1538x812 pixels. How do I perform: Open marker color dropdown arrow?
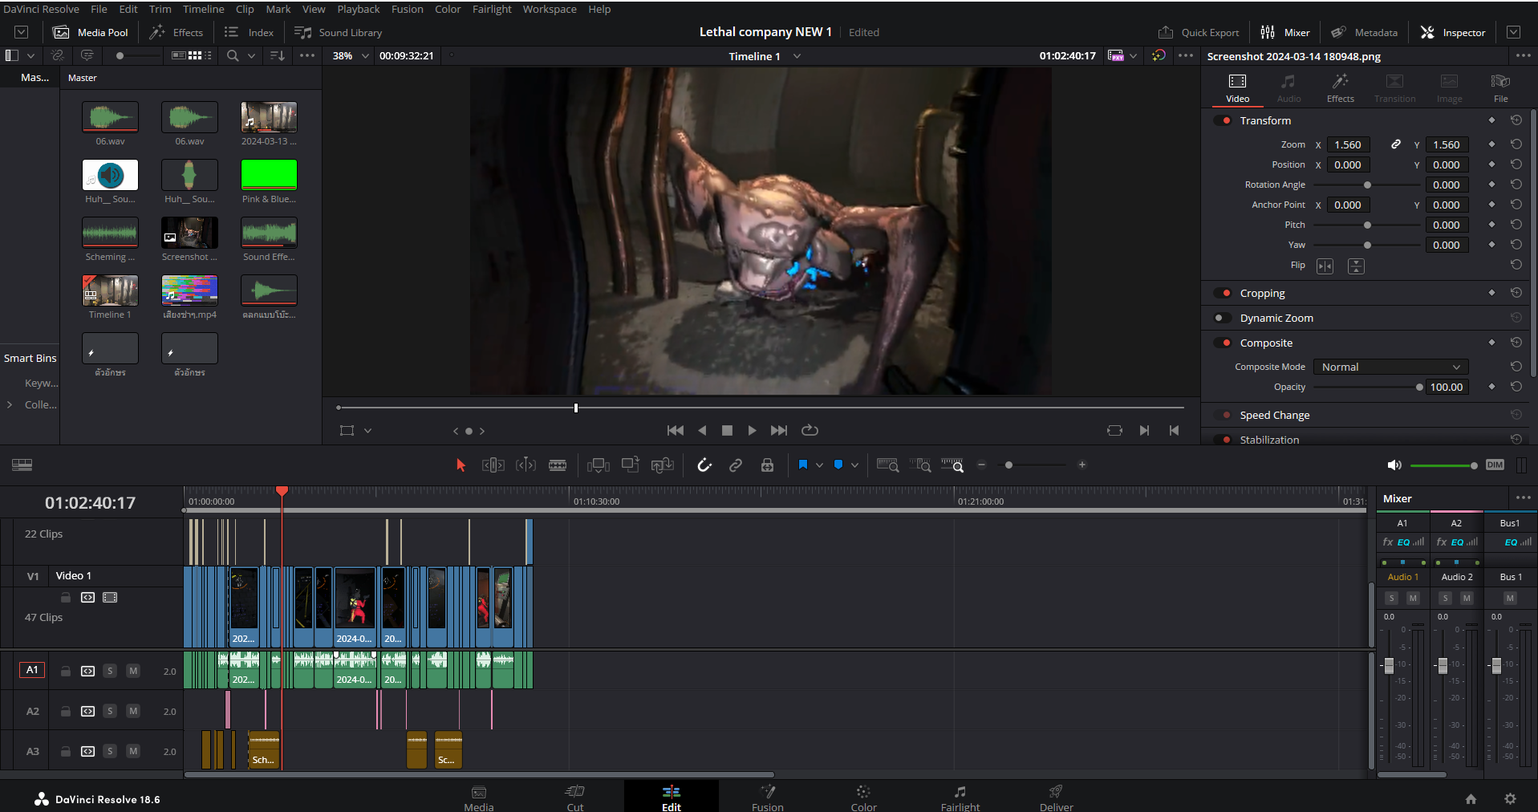coord(854,465)
